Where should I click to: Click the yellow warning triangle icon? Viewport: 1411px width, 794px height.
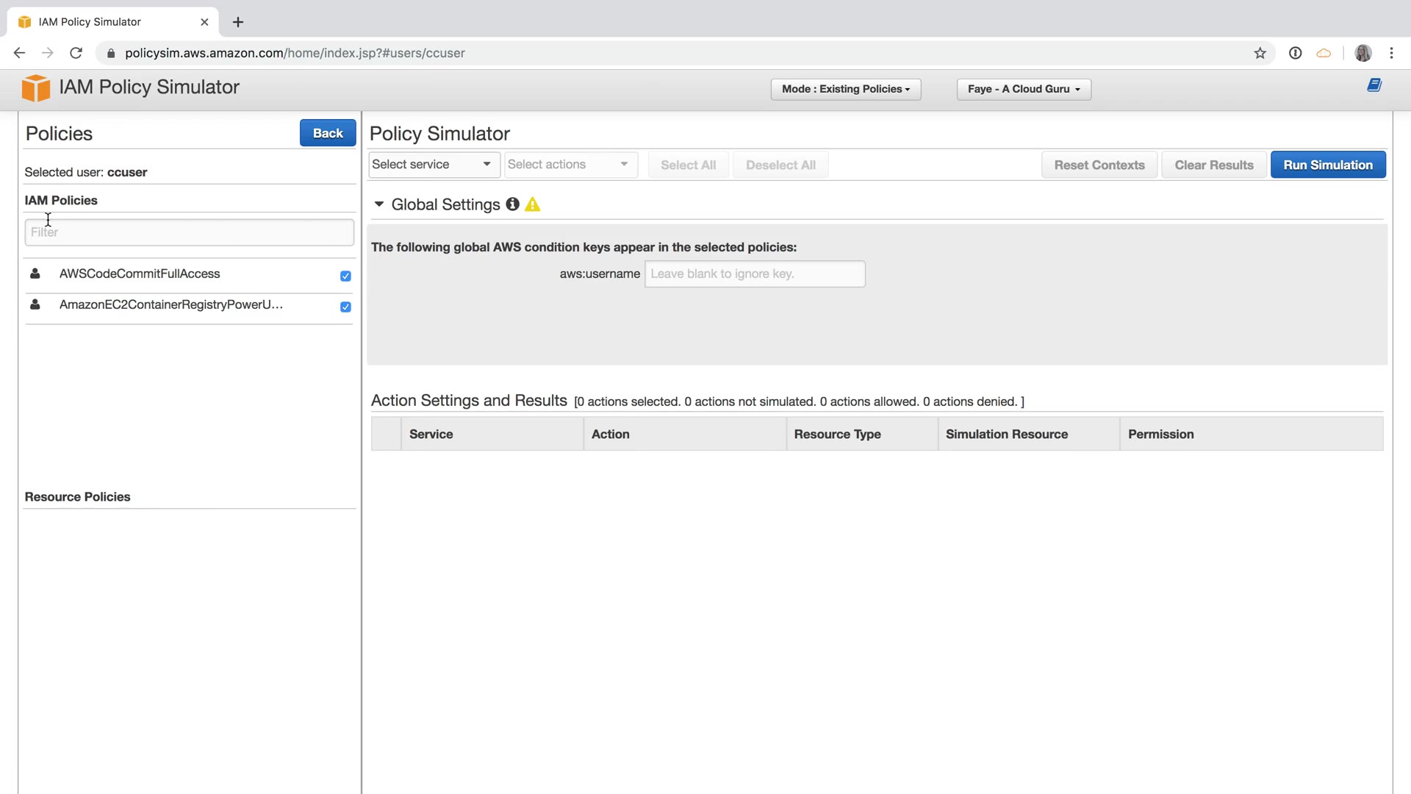(x=533, y=205)
